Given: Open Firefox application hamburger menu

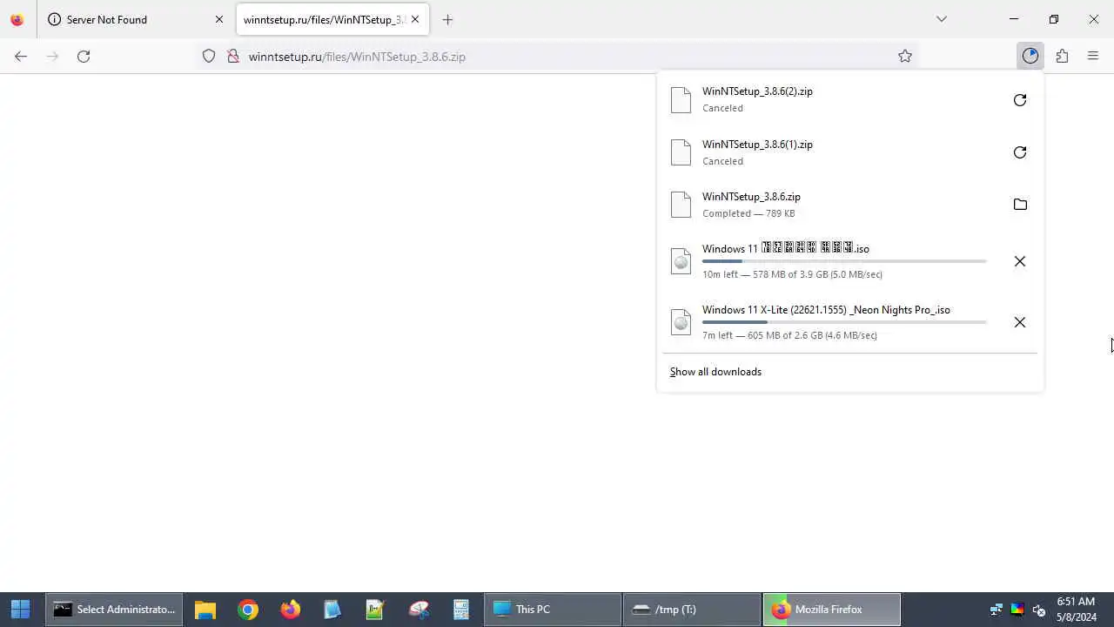Looking at the screenshot, I should click(1093, 56).
